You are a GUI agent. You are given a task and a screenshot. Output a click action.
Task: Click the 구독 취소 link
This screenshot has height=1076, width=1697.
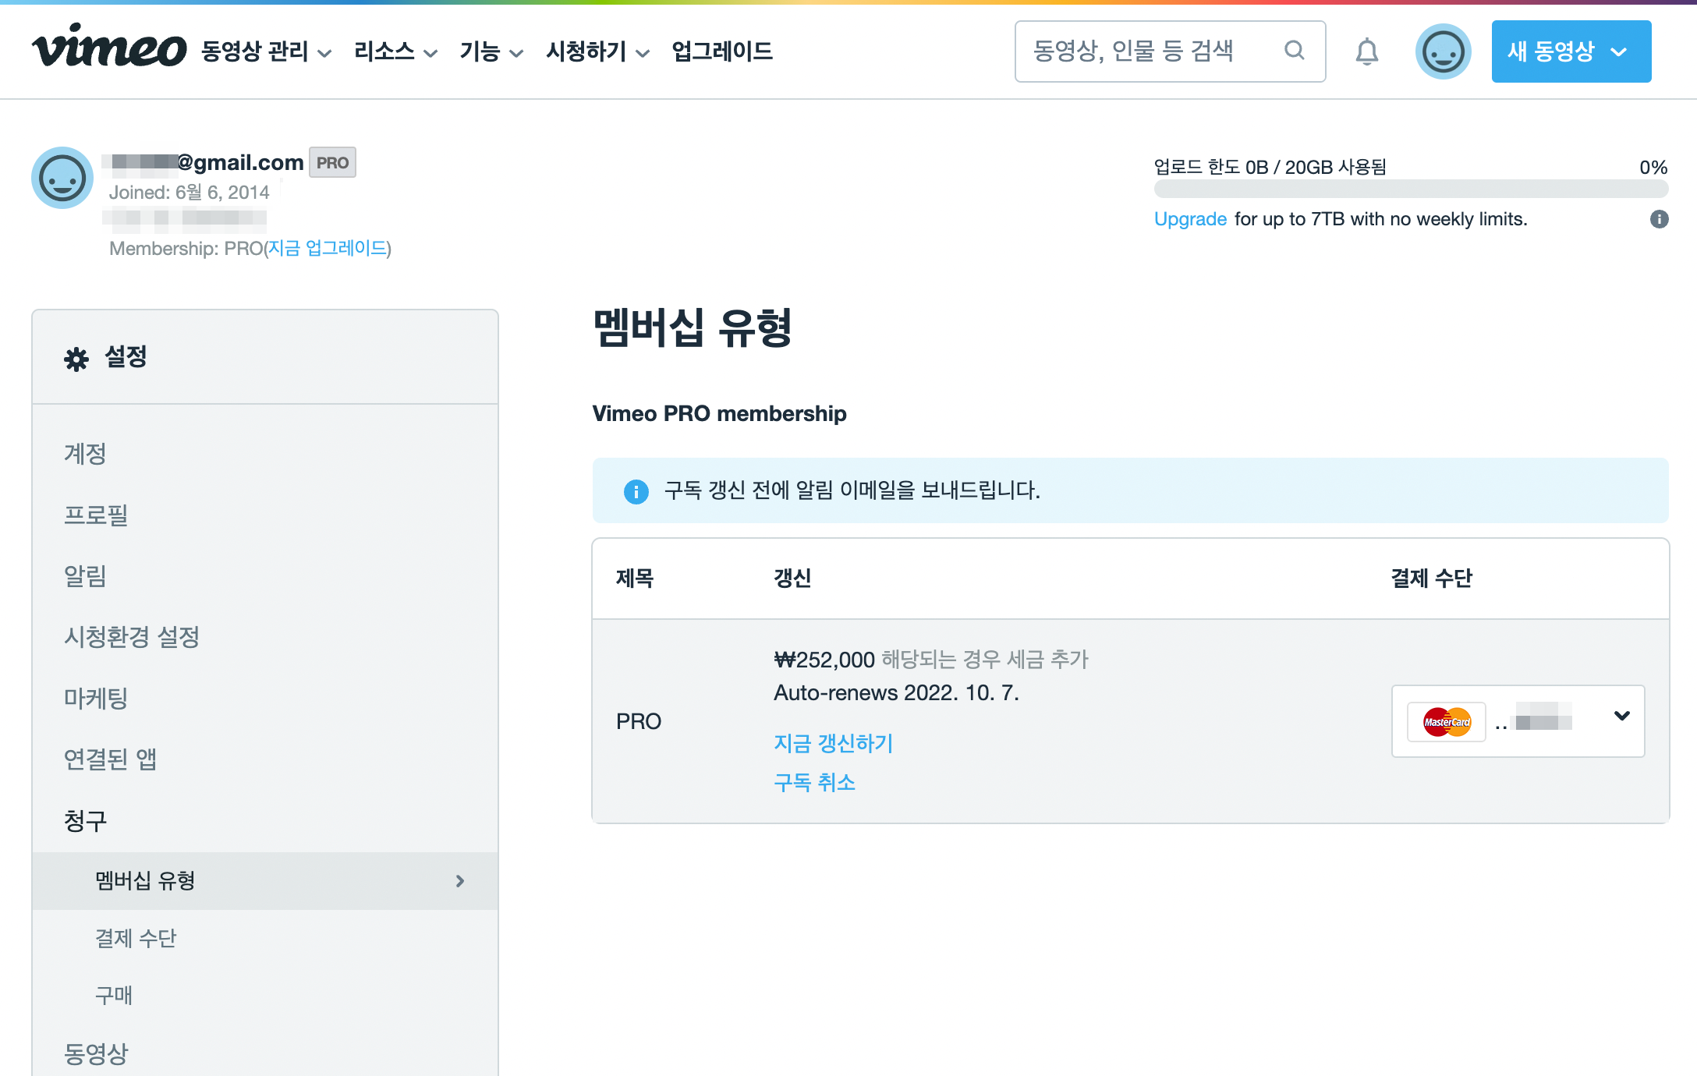(814, 782)
